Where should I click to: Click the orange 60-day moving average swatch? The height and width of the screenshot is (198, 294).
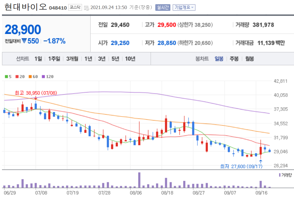[x=30, y=76]
